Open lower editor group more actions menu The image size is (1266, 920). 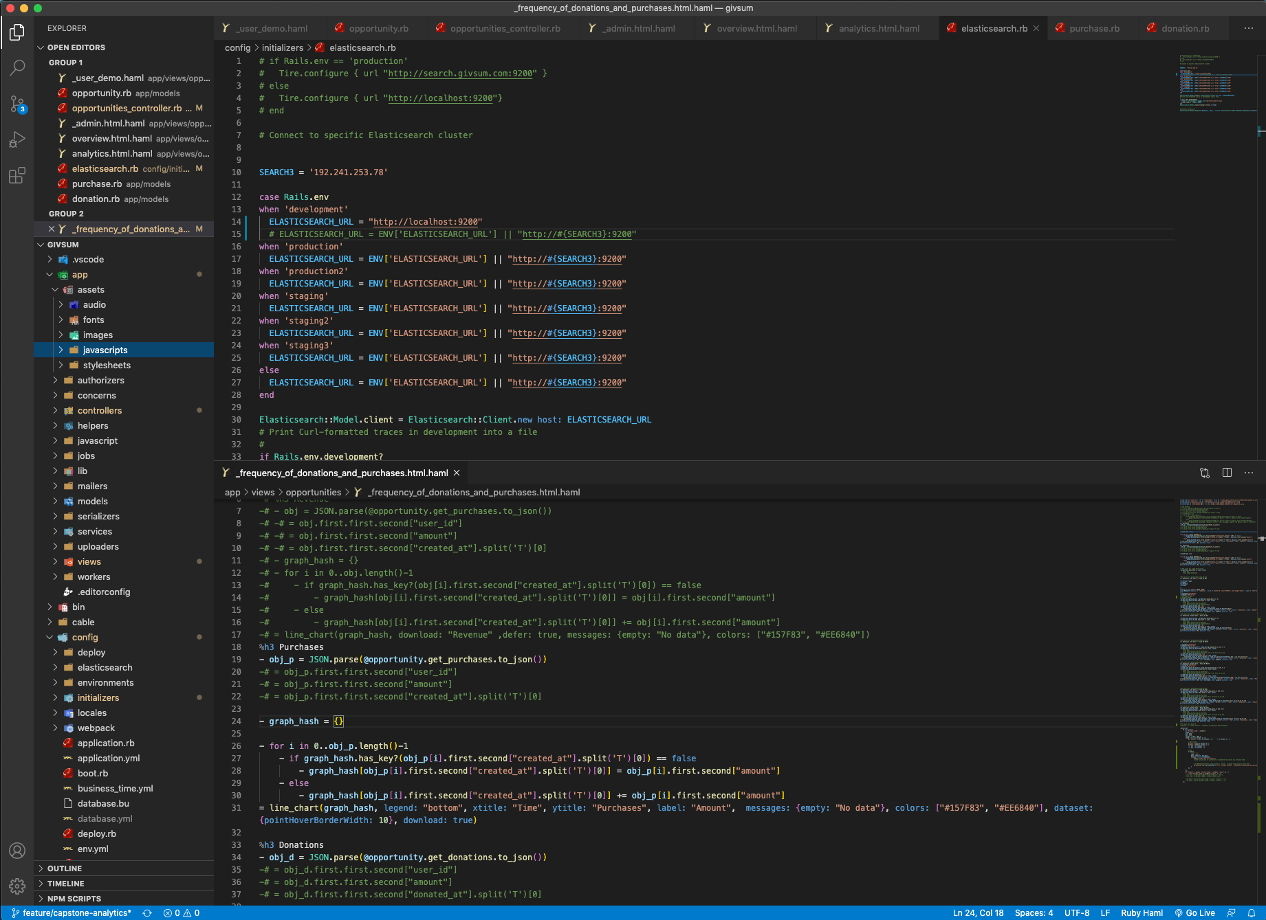1249,473
